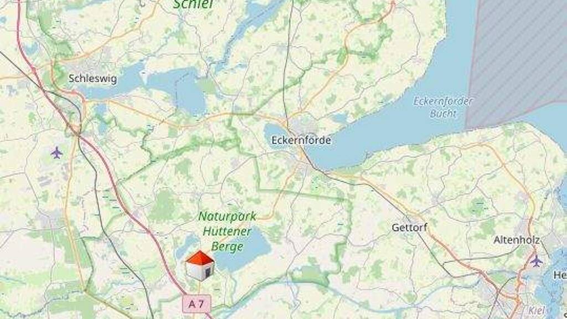
Task: Click the Schlei label at top
Action: pos(193,4)
